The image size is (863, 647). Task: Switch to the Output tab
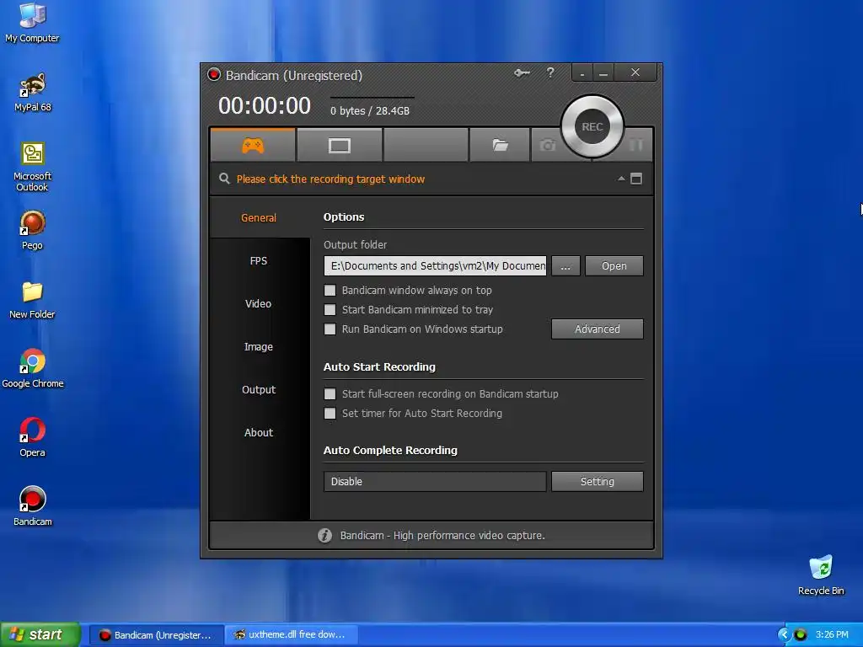tap(259, 389)
